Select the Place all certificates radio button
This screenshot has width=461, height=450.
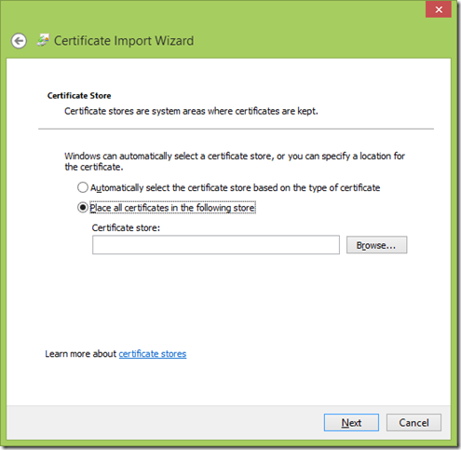pyautogui.click(x=83, y=208)
